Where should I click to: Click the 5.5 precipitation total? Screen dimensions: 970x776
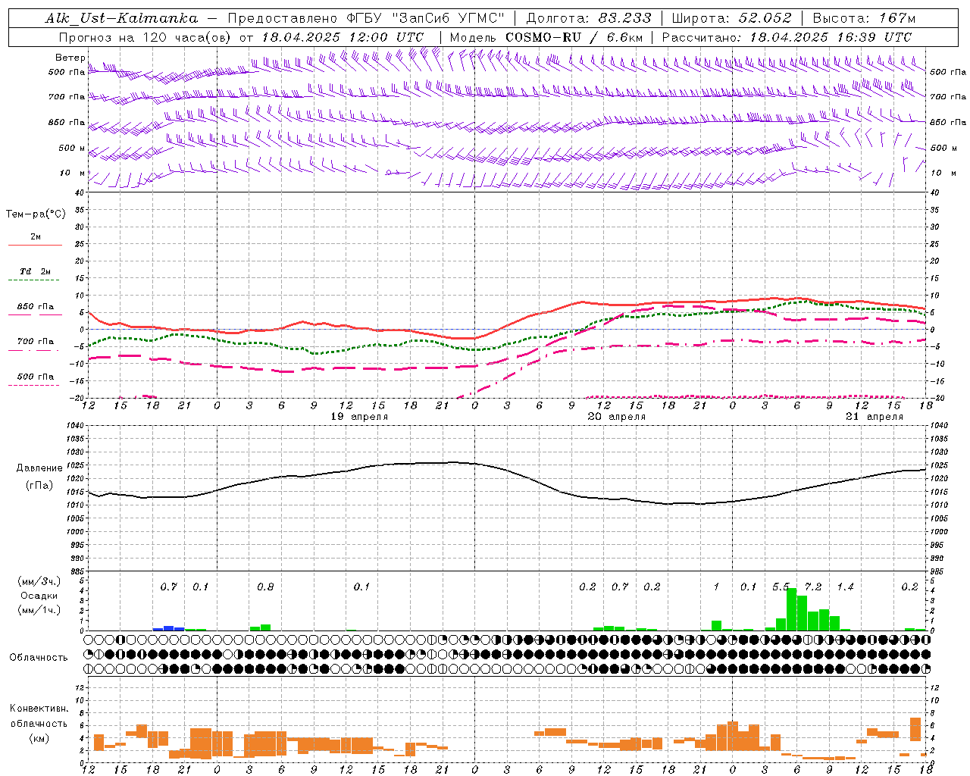[x=781, y=587]
